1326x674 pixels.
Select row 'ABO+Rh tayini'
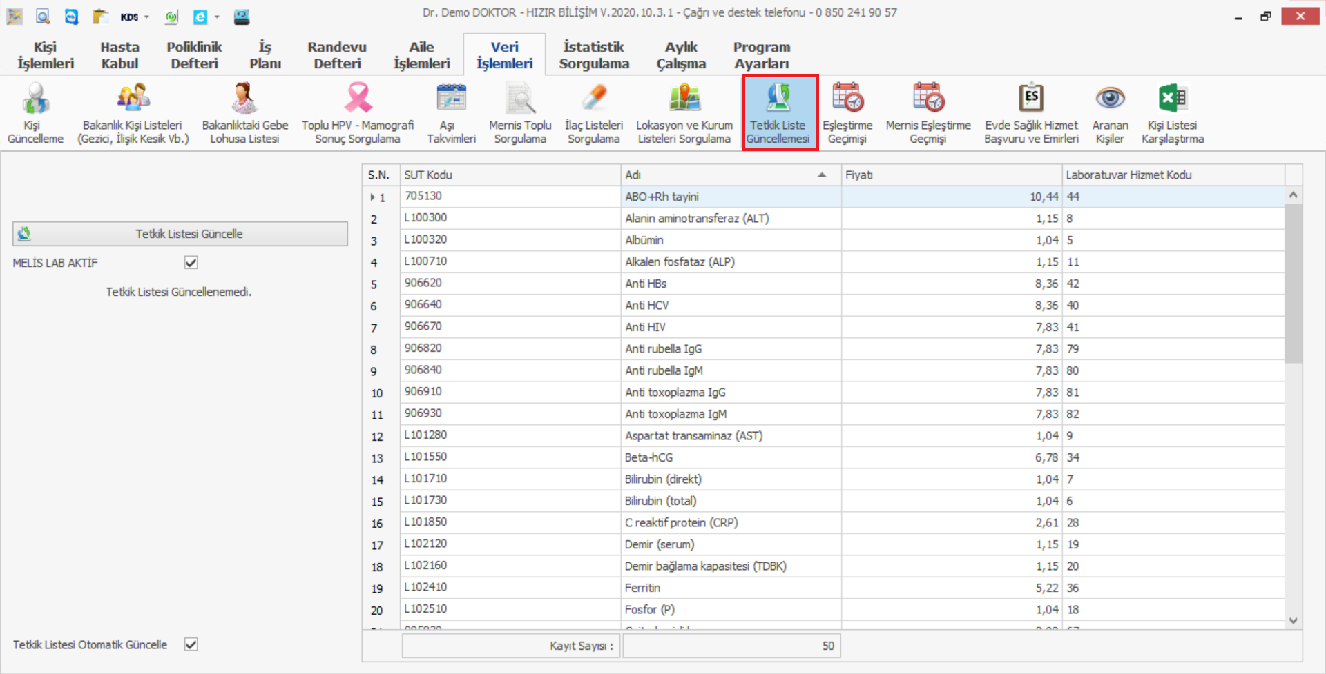coord(823,197)
